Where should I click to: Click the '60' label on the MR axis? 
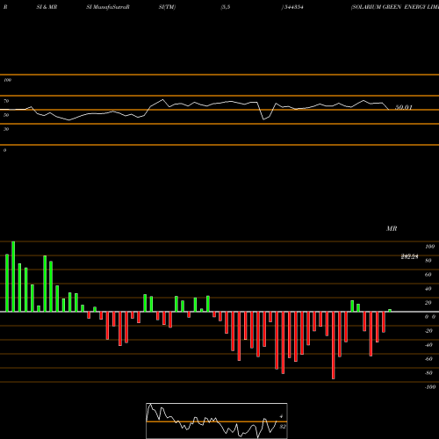click(428, 275)
